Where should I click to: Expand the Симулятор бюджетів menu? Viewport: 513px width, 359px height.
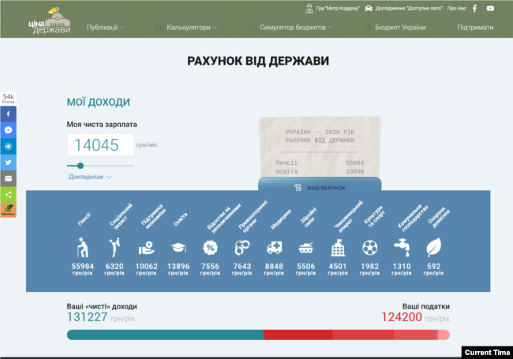coord(296,28)
